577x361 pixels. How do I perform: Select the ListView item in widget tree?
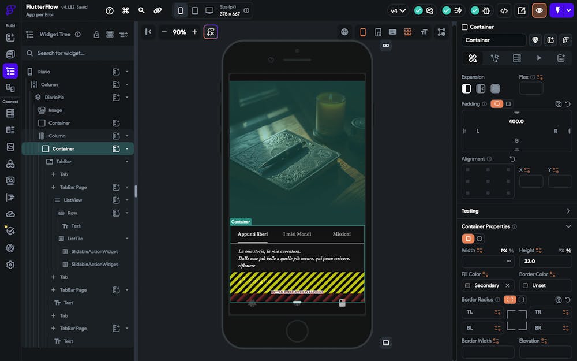click(73, 200)
